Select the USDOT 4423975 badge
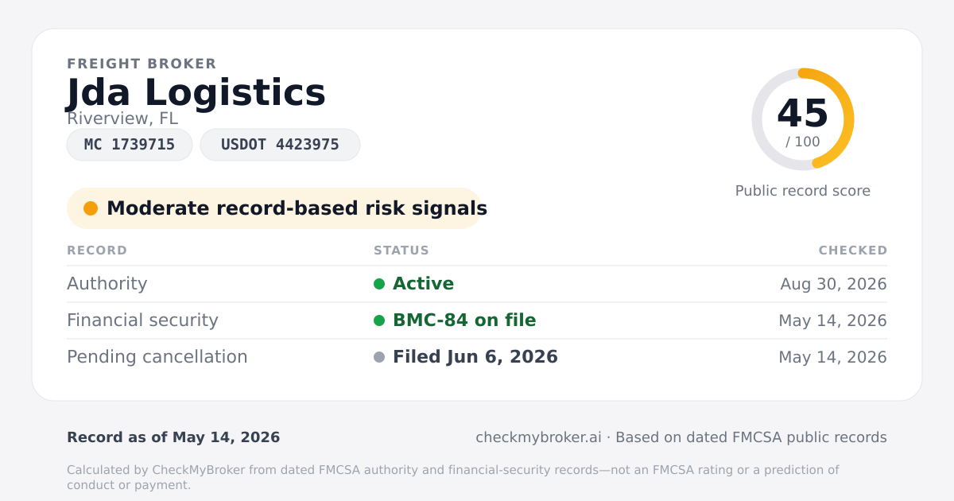 [x=280, y=145]
